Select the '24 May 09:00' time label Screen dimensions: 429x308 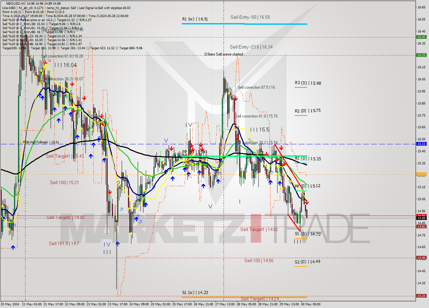point(139,304)
